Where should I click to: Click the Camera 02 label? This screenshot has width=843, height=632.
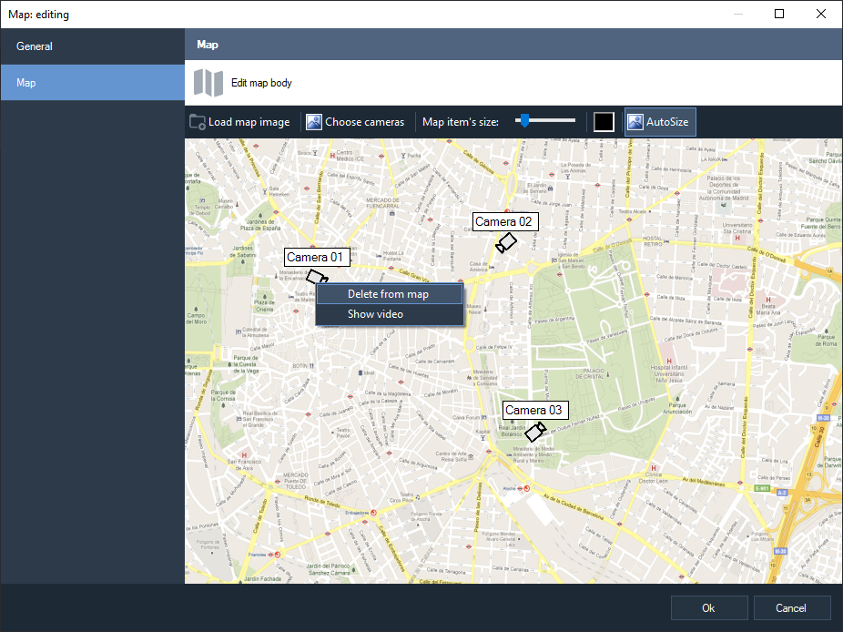click(503, 221)
